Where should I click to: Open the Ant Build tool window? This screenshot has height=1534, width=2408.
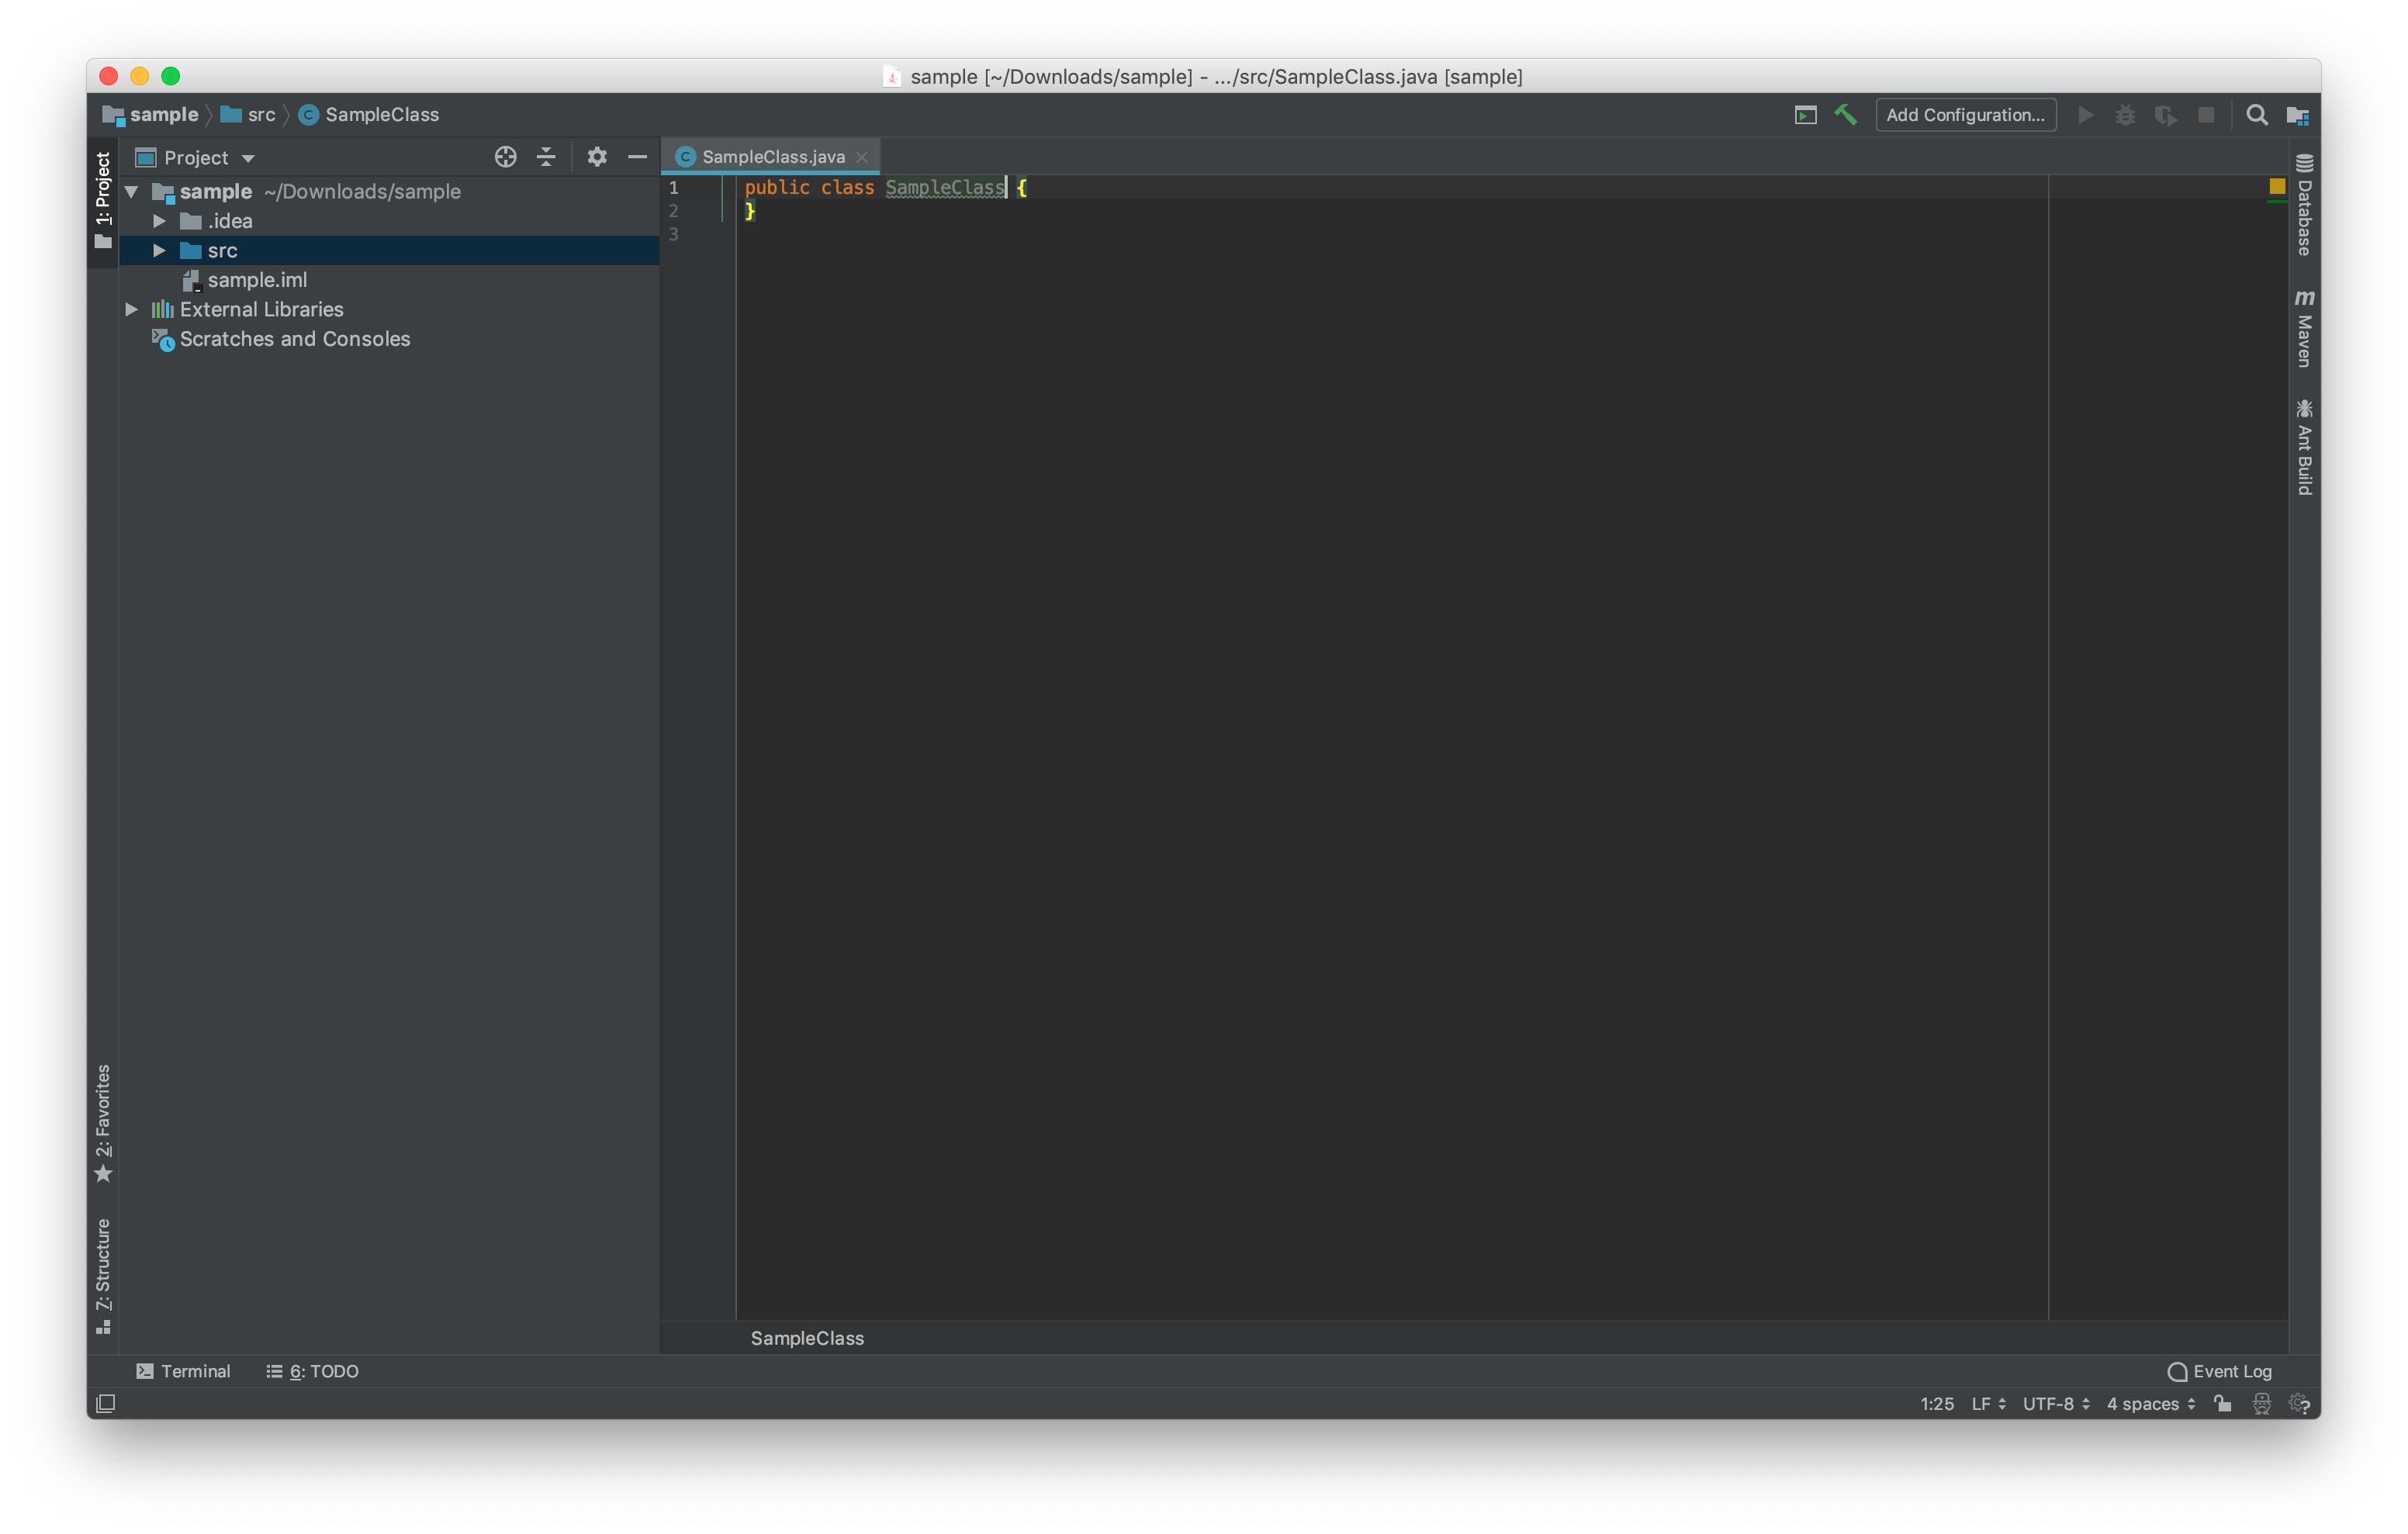2304,447
